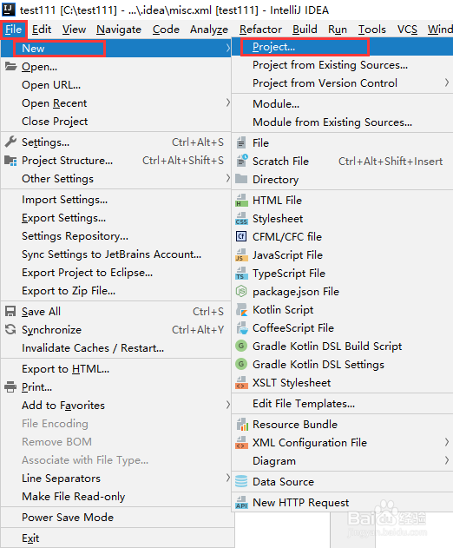Expand the Diagram submenu arrow
Image resolution: width=453 pixels, height=548 pixels.
point(447,460)
